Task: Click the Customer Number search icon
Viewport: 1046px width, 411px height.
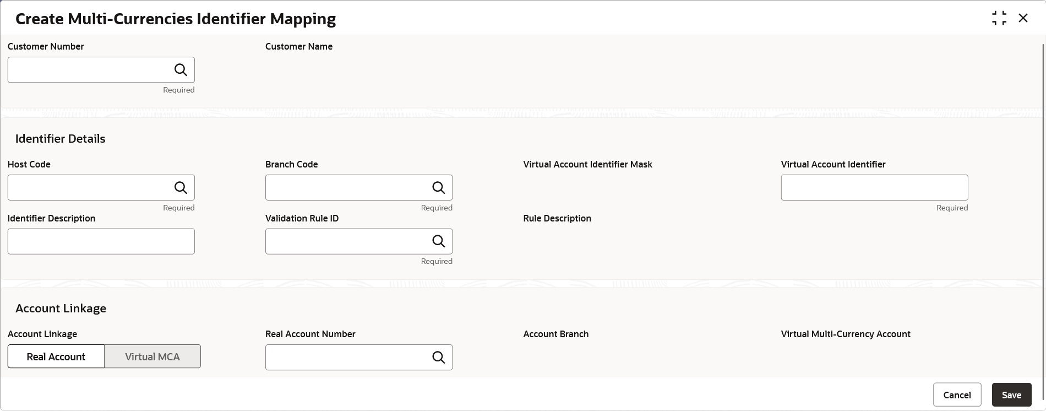Action: tap(181, 70)
